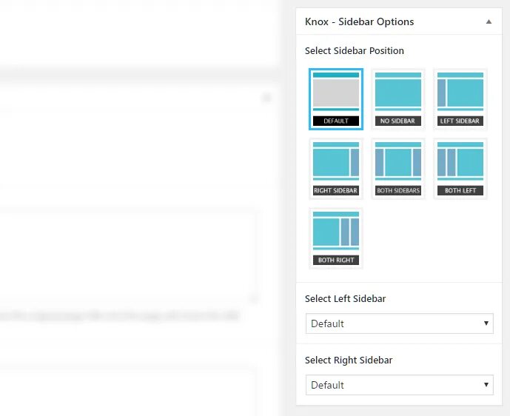Screen dimensions: 510x416
Task: Click the LEFT SIDEBAR label
Action: [x=460, y=121]
